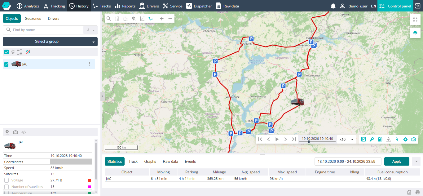Open the JAC object options menu
This screenshot has height=196, width=423.
(90, 64)
